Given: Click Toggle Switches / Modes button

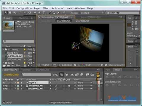Looking at the screenshot, I should 61,103.
